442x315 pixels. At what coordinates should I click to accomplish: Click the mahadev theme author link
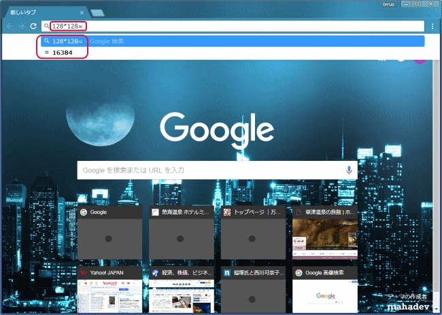[x=408, y=307]
